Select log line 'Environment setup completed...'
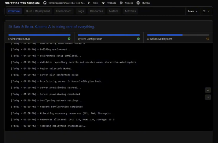Viewport: 218px width, 143px height. coord(46,56)
